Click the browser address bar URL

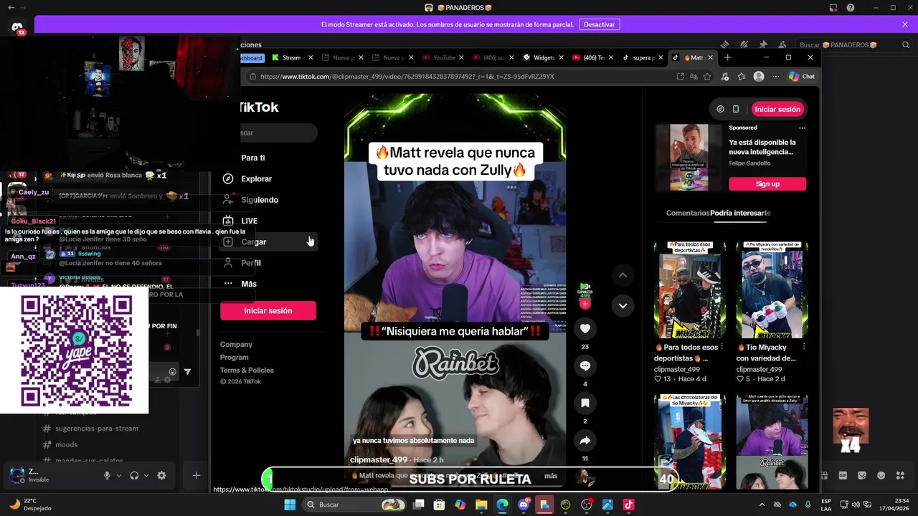407,77
